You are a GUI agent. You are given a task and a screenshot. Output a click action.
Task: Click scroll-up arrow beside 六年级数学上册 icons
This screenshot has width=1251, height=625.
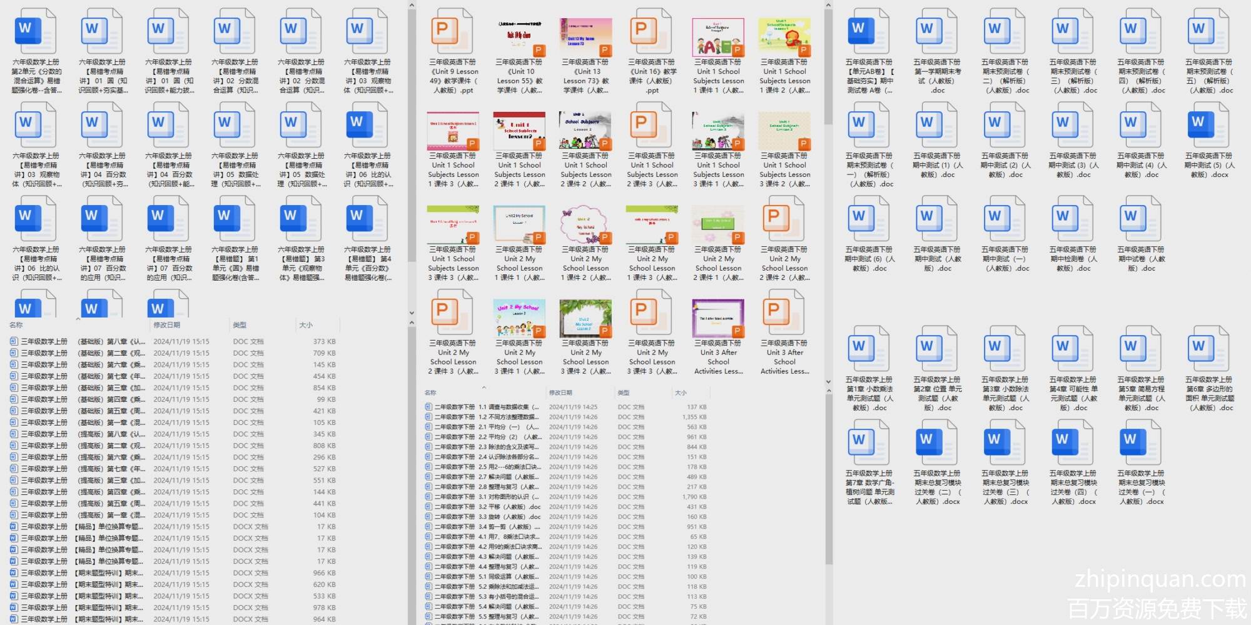pyautogui.click(x=412, y=6)
